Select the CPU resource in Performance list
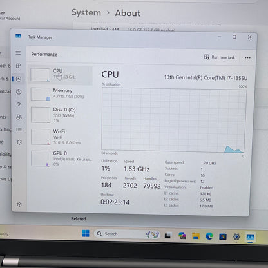 [x=61, y=75]
